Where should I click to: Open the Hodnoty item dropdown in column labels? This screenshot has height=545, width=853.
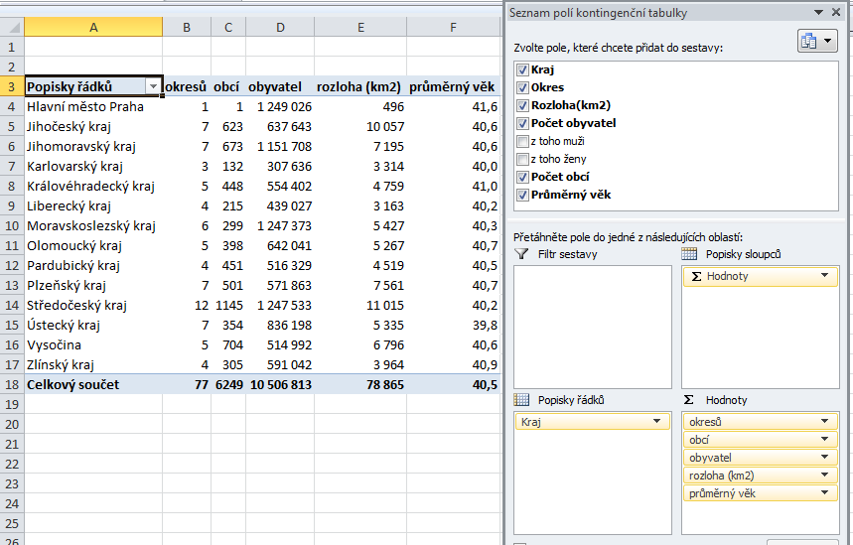(x=825, y=276)
